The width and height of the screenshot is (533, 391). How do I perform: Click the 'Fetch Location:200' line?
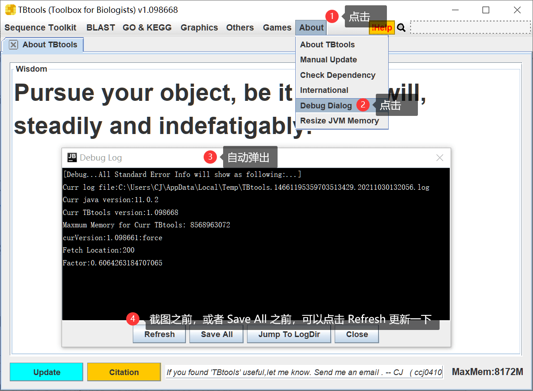click(99, 250)
